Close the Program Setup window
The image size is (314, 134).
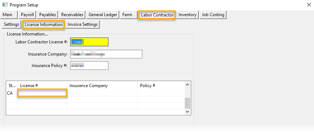[309, 5]
